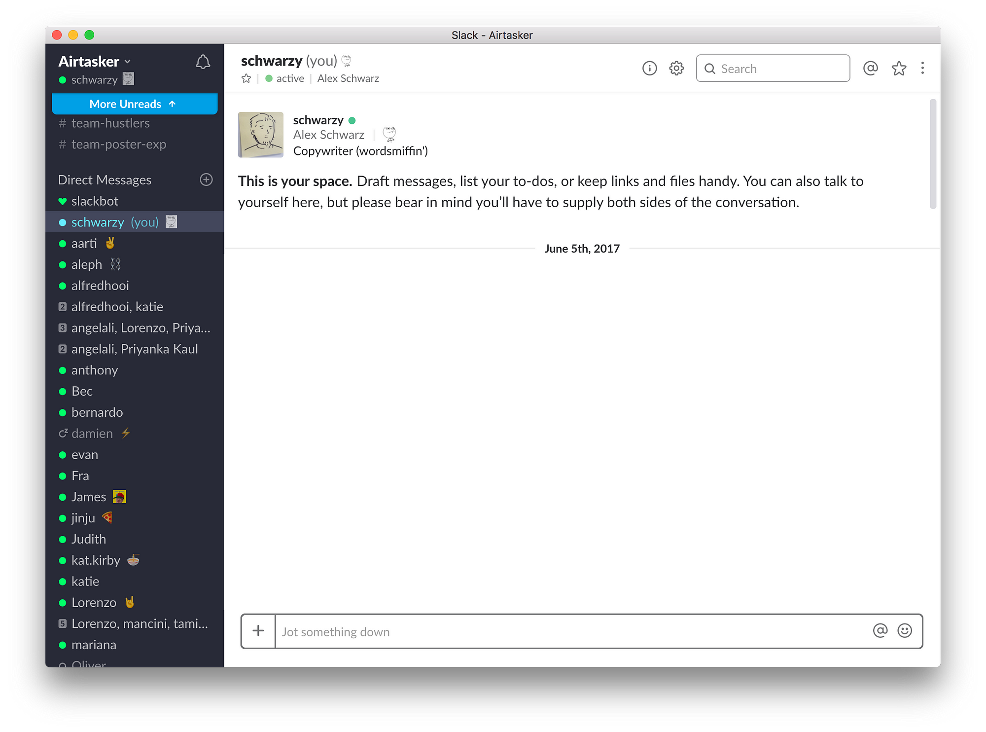986x732 pixels.
Task: Open the direct message with evan
Action: 135,455
